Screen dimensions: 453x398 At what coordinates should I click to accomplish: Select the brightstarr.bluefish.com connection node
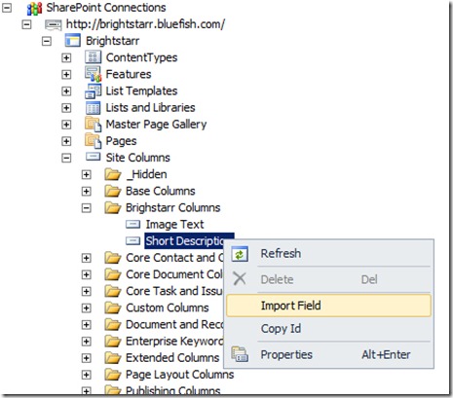click(145, 24)
